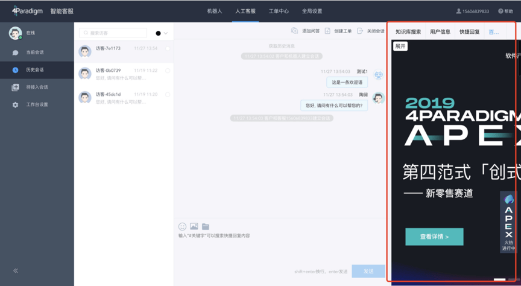Click the 历史会话 clock icon

(15, 70)
